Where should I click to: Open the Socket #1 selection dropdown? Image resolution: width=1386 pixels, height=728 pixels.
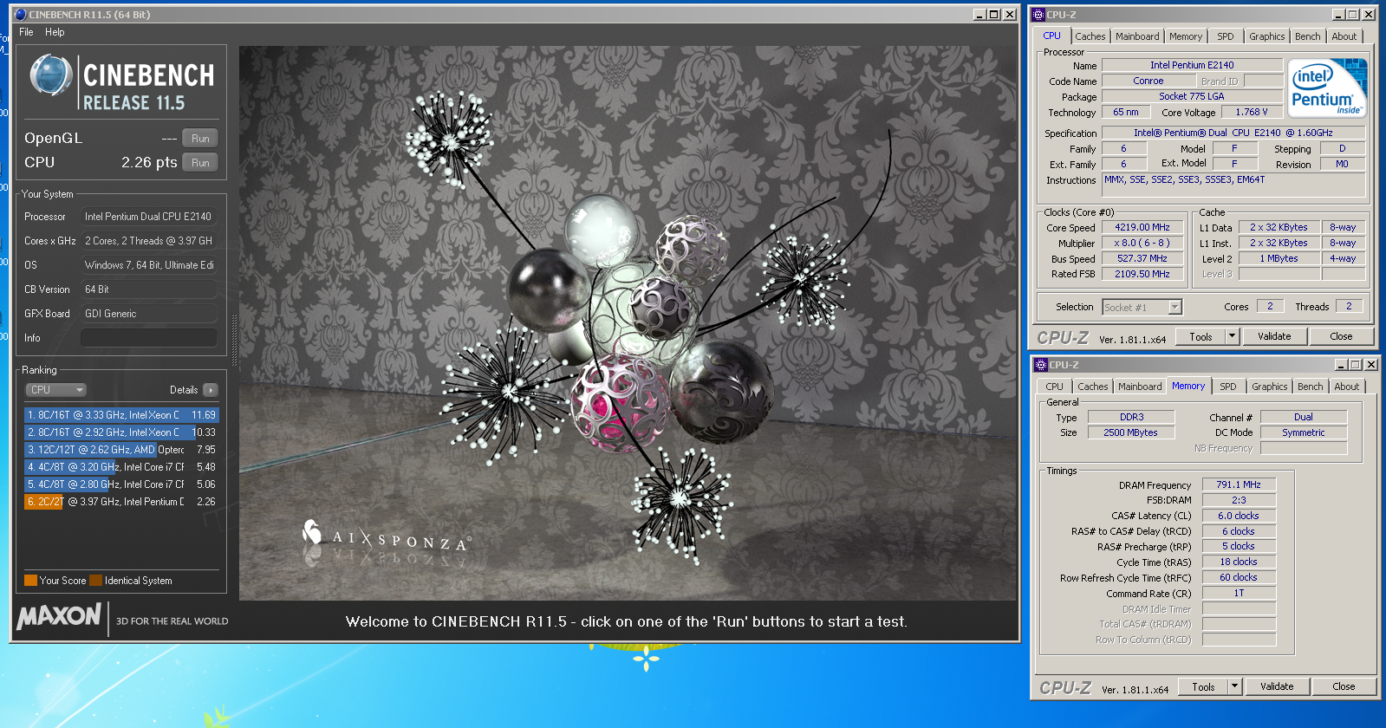pos(1142,308)
